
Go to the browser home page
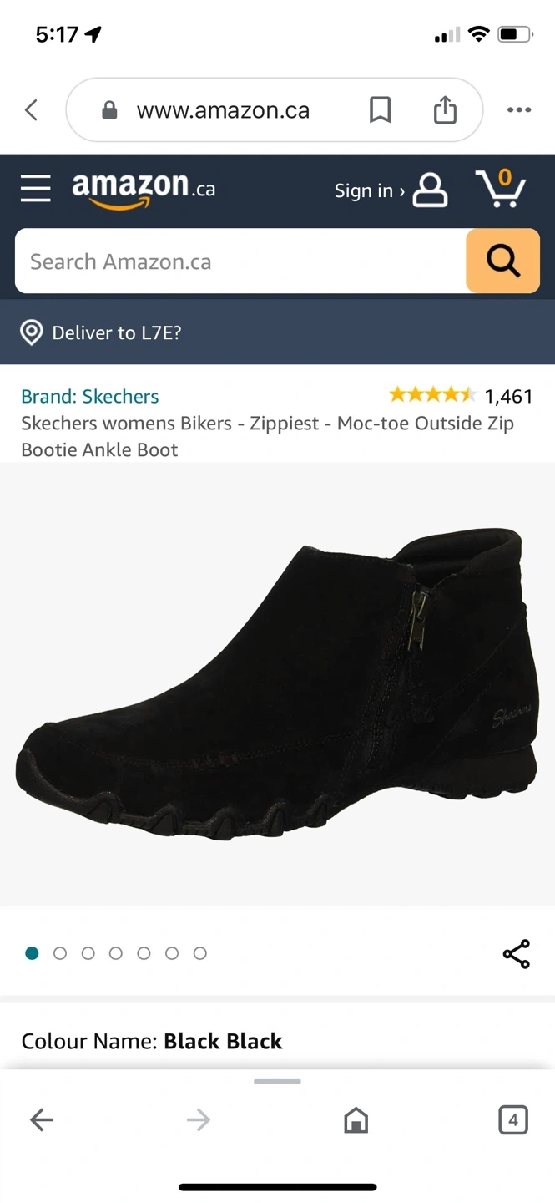tap(356, 1119)
